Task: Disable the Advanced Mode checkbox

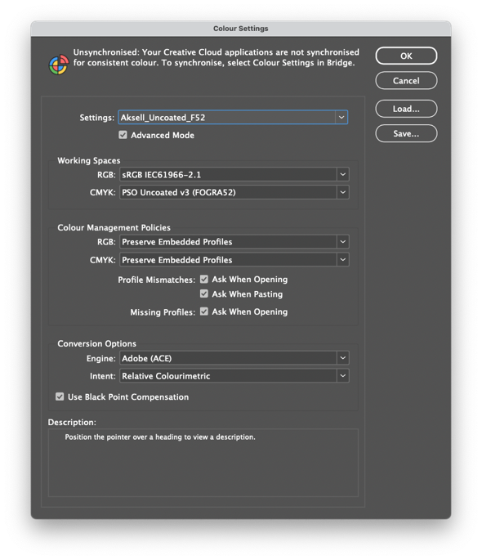Action: pos(123,135)
